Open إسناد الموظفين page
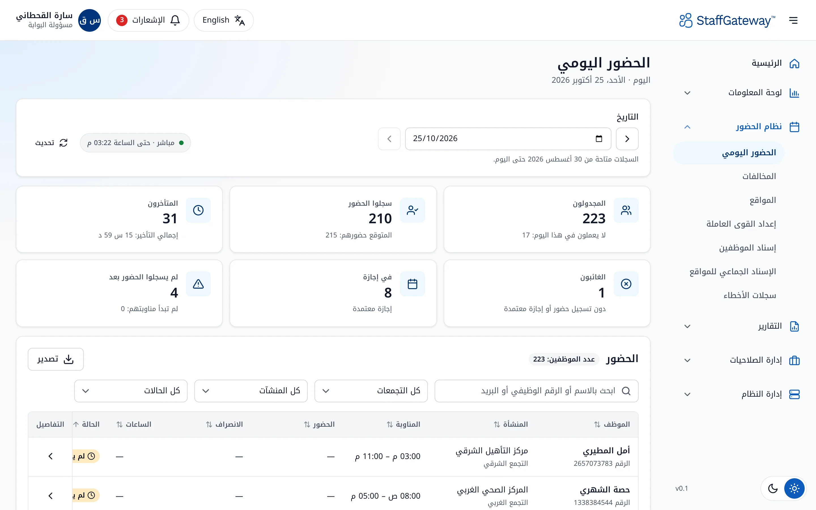816x510 pixels. (x=747, y=248)
